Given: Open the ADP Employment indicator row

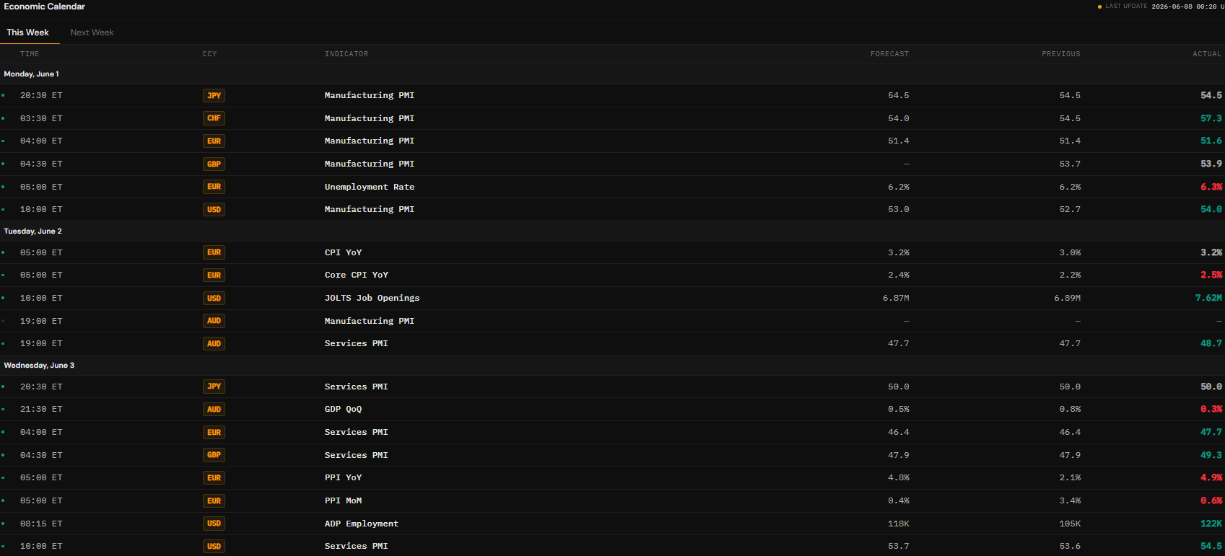Looking at the screenshot, I should click(612, 524).
